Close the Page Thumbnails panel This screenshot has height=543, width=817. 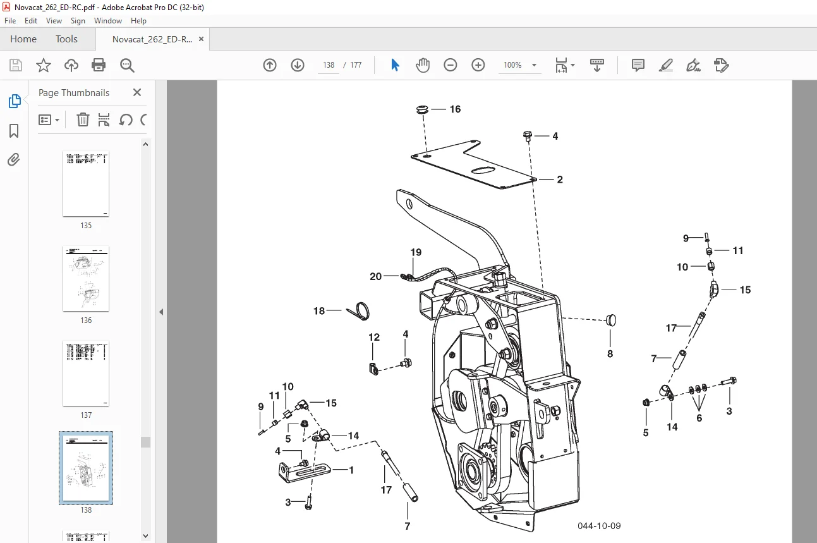click(x=137, y=92)
